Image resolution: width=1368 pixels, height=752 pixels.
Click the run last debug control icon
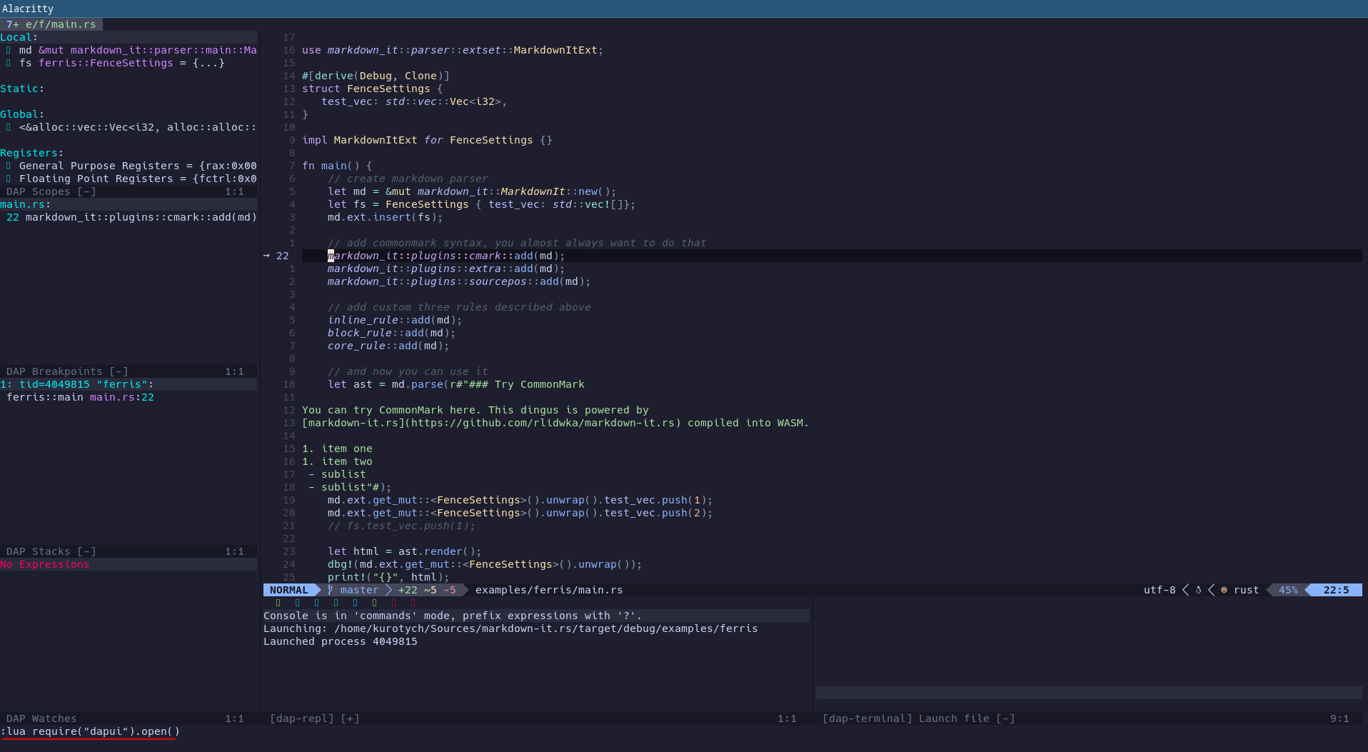click(375, 603)
